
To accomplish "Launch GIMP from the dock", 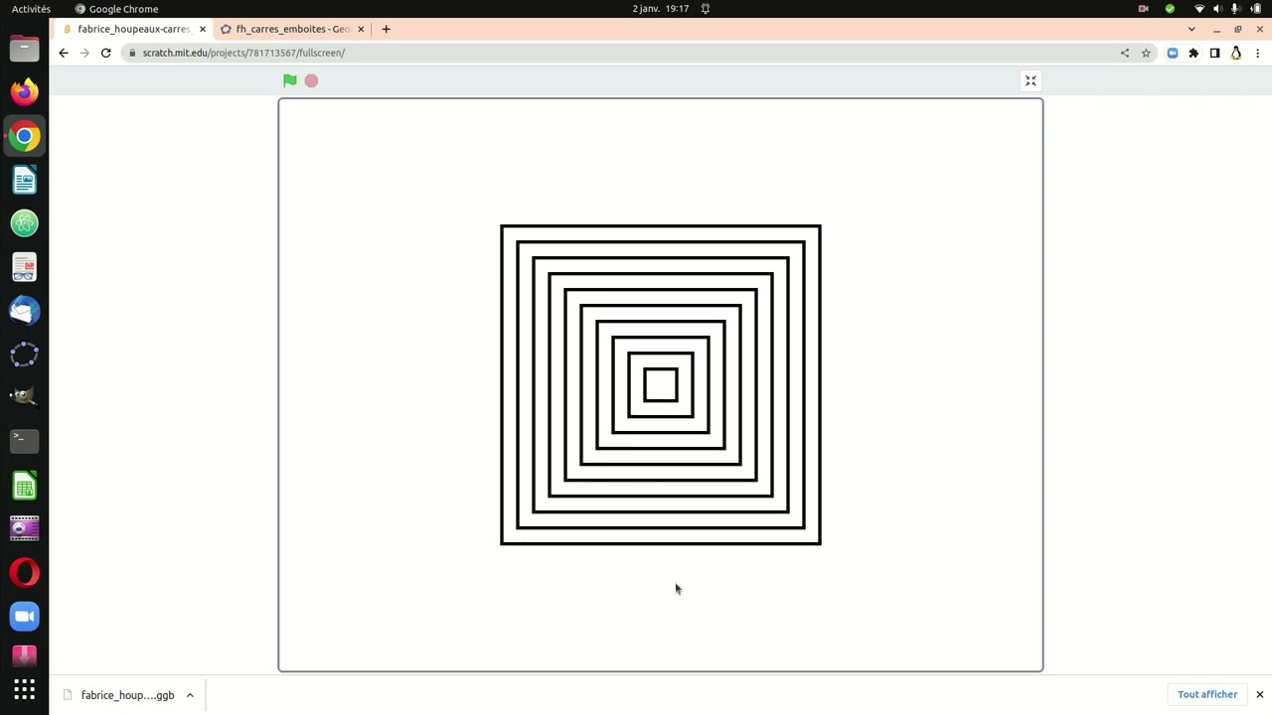I will [24, 397].
